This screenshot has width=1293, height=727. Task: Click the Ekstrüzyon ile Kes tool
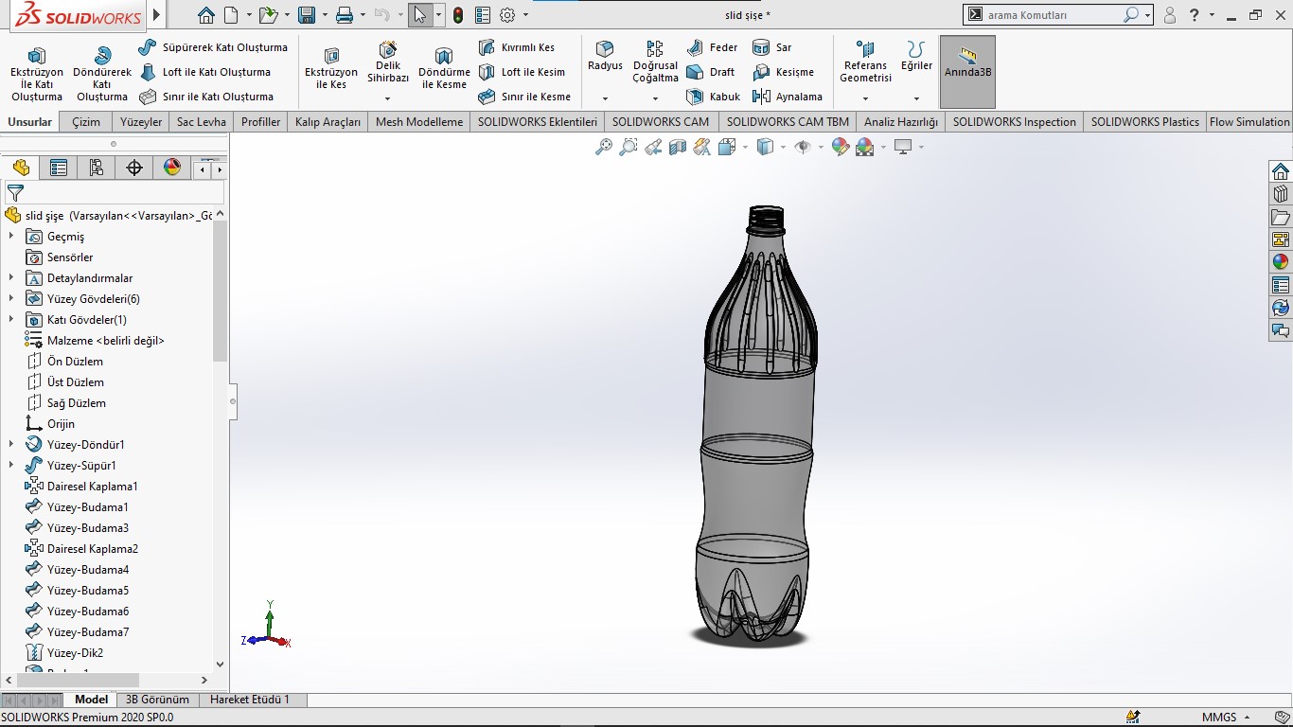tap(331, 68)
